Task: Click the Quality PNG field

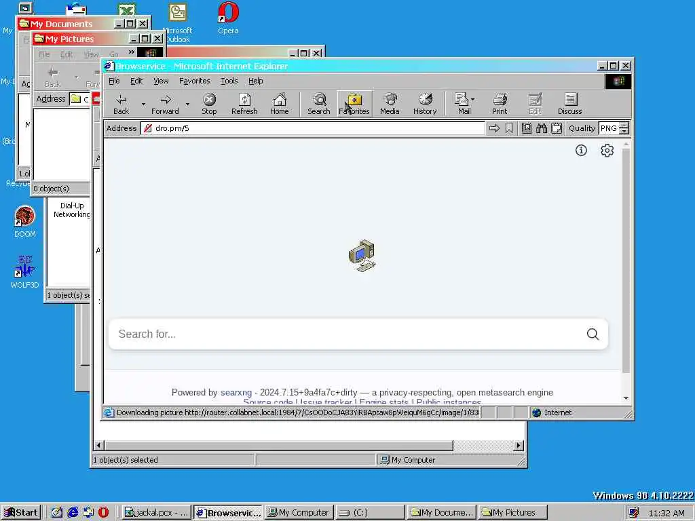Action: (x=609, y=128)
